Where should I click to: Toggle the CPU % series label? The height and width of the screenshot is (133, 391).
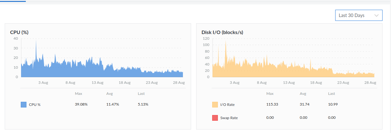(35, 105)
